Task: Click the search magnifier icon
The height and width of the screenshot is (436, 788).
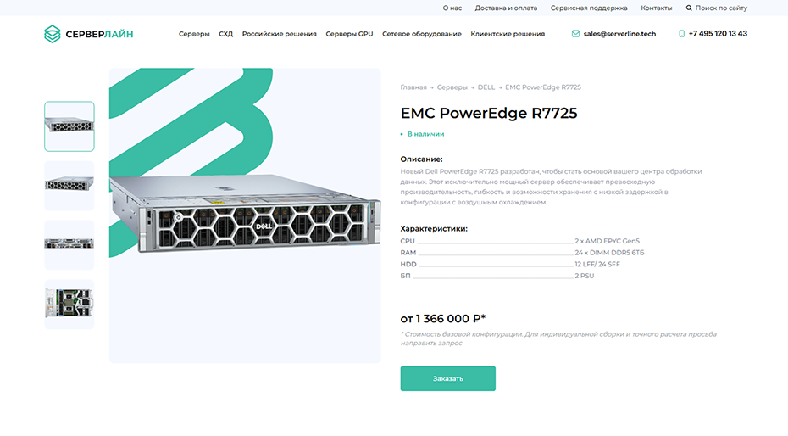Action: [689, 8]
